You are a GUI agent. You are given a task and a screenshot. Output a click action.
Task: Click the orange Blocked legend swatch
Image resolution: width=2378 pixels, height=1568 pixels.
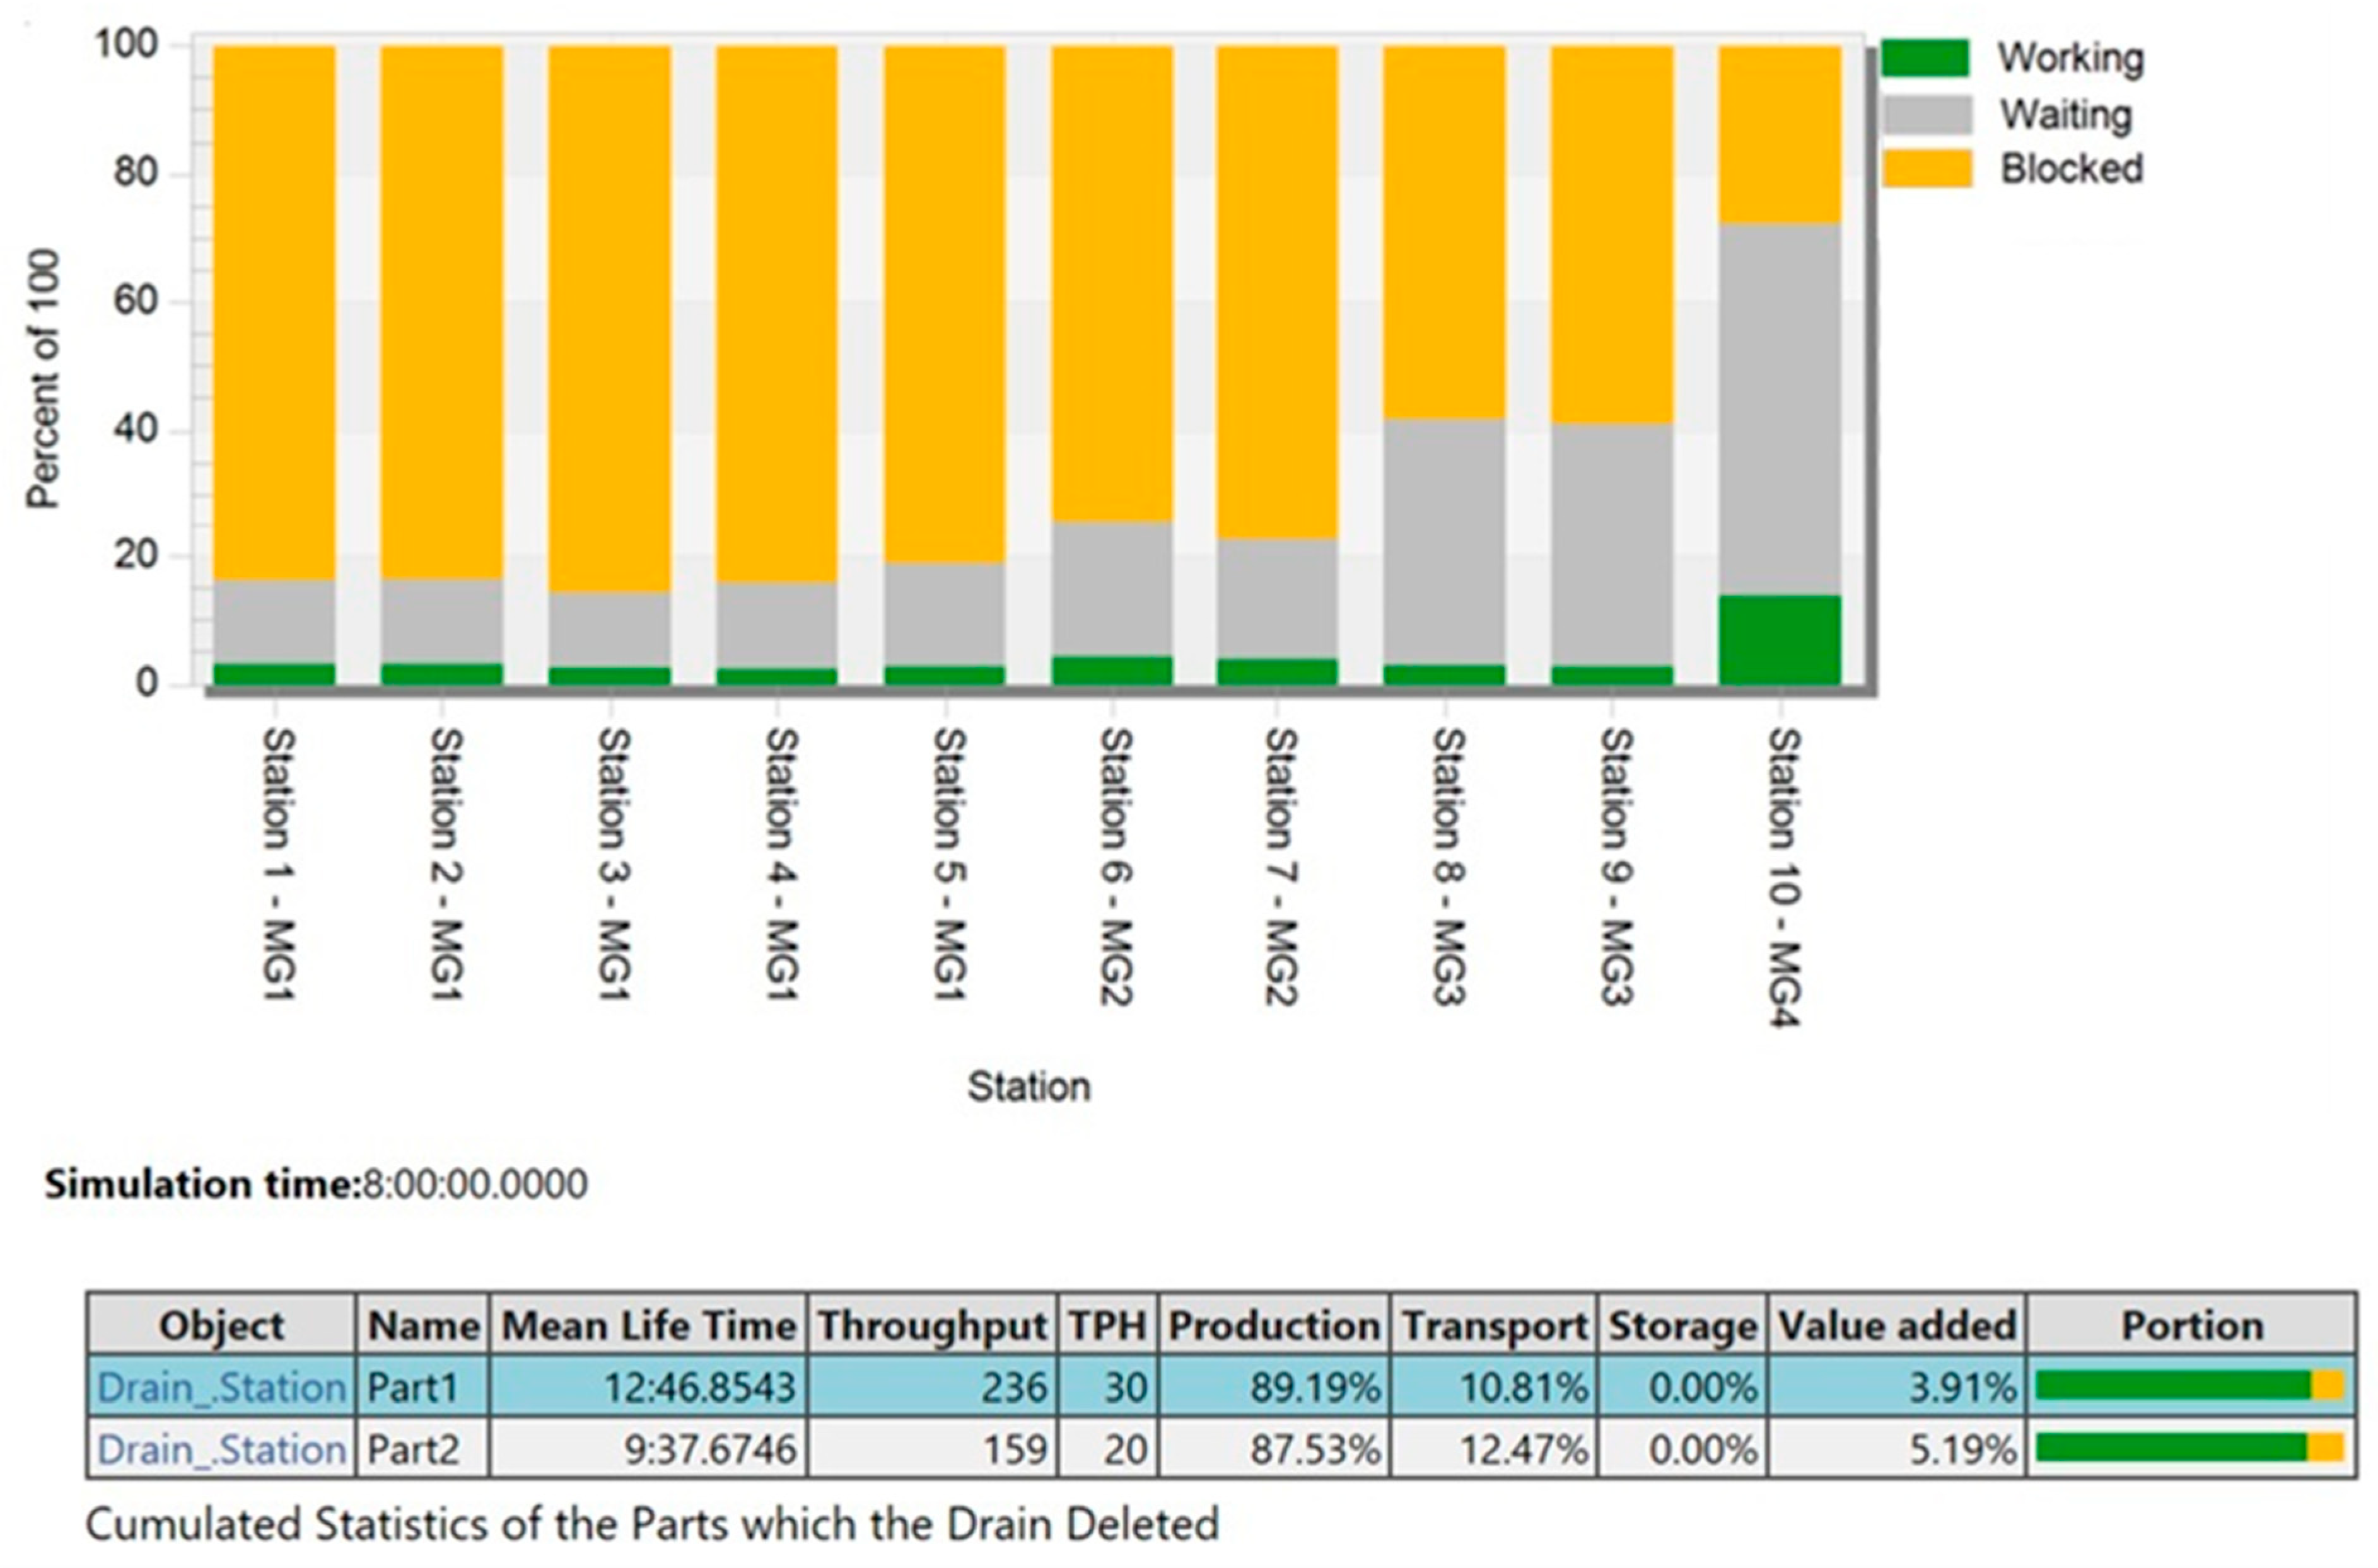[1927, 169]
